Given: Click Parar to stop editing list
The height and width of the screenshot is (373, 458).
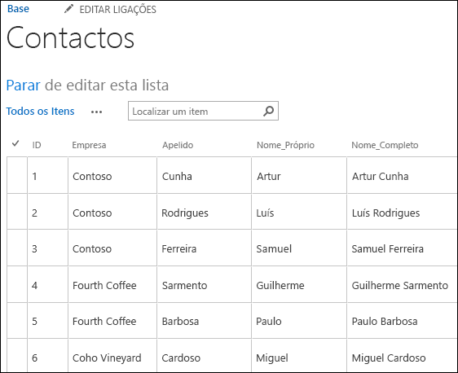Looking at the screenshot, I should (23, 86).
